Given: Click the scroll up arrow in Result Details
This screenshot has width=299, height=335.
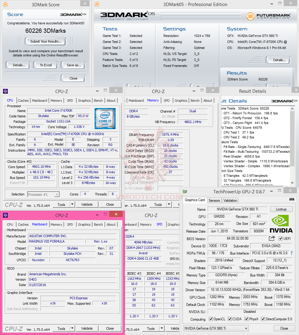Looking at the screenshot, I should point(292,109).
